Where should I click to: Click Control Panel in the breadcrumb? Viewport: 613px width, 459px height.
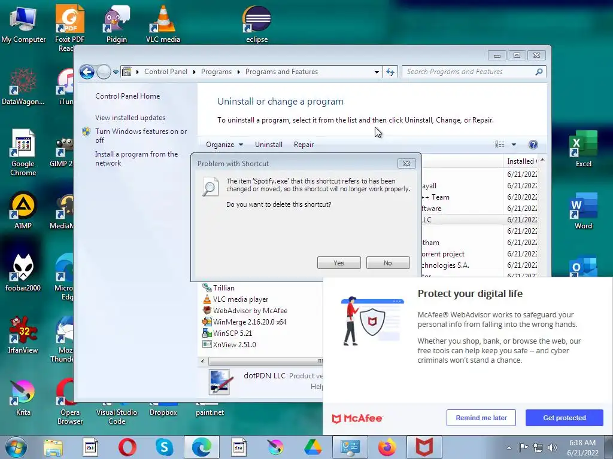coord(166,72)
